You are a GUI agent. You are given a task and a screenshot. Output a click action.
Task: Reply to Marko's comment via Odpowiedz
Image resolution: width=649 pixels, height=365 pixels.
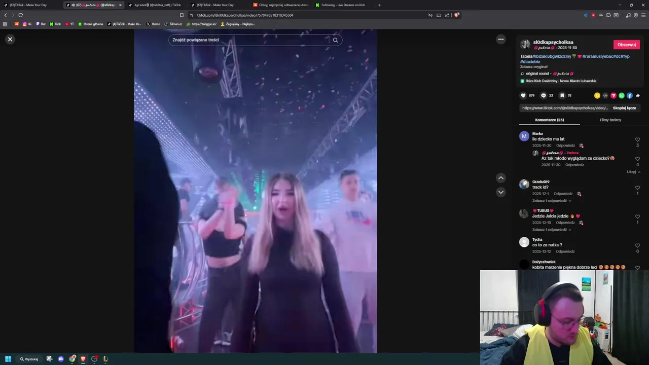pos(565,145)
